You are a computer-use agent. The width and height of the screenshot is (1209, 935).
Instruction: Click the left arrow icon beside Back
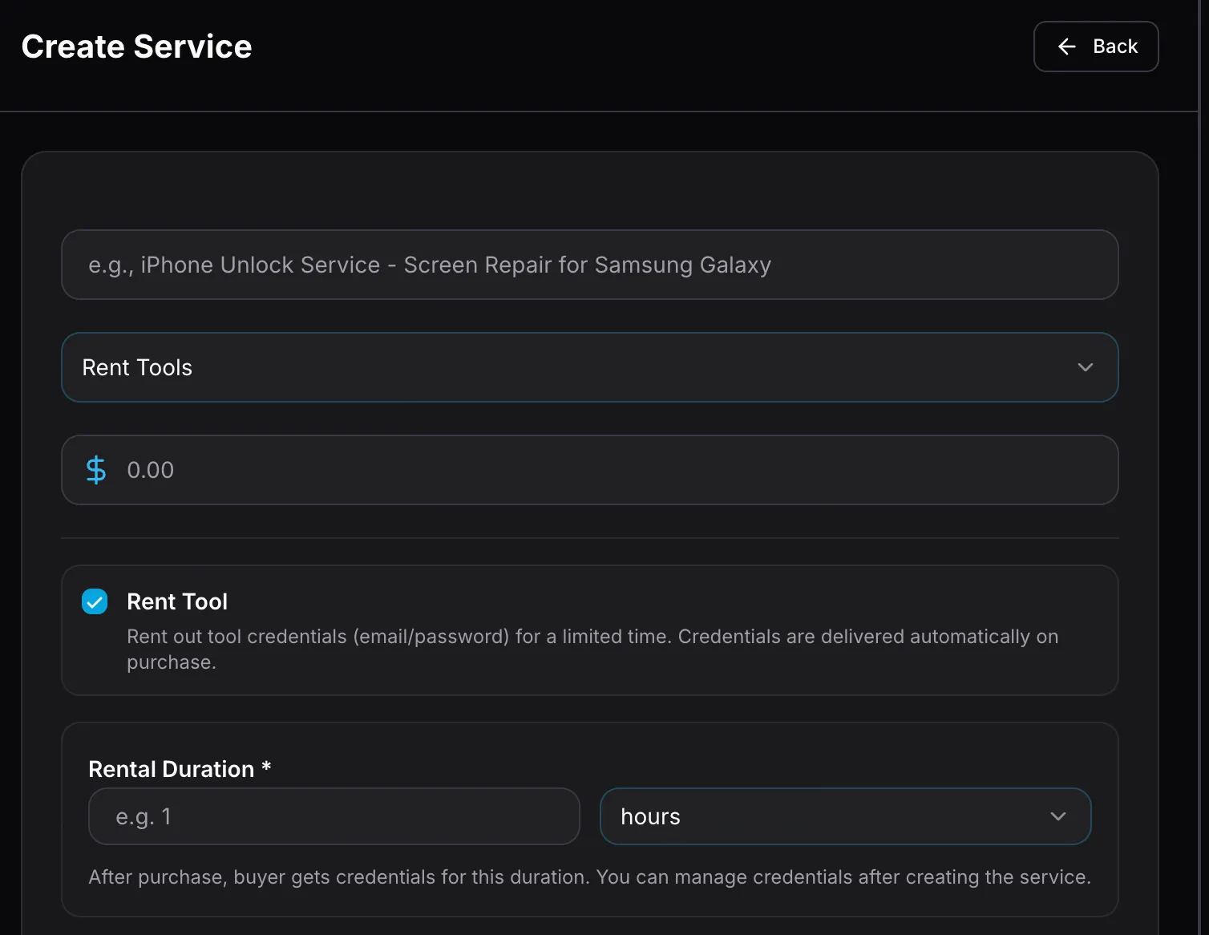tap(1066, 47)
